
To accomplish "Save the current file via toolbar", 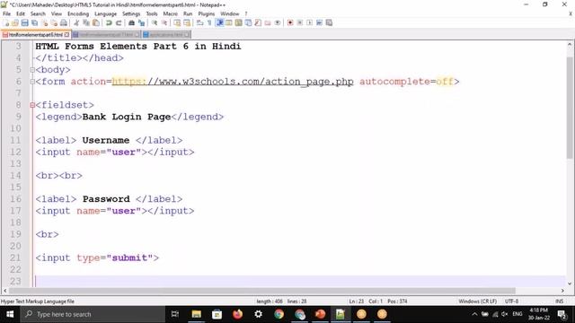I will pos(24,22).
